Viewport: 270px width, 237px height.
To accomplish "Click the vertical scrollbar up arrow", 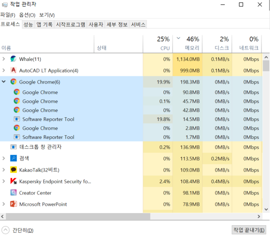I will (266, 57).
